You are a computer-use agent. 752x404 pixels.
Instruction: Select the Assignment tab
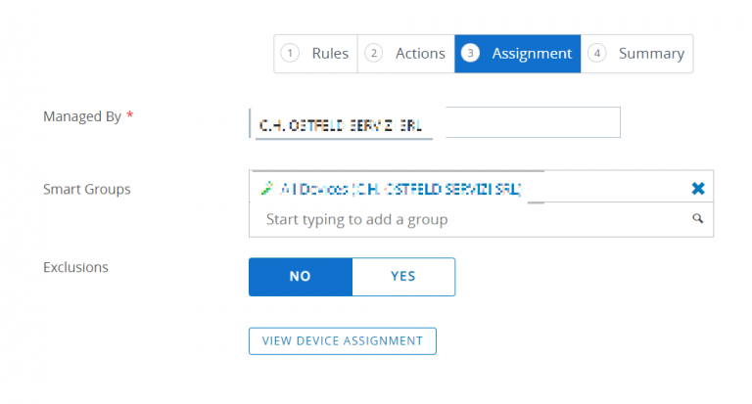point(517,54)
